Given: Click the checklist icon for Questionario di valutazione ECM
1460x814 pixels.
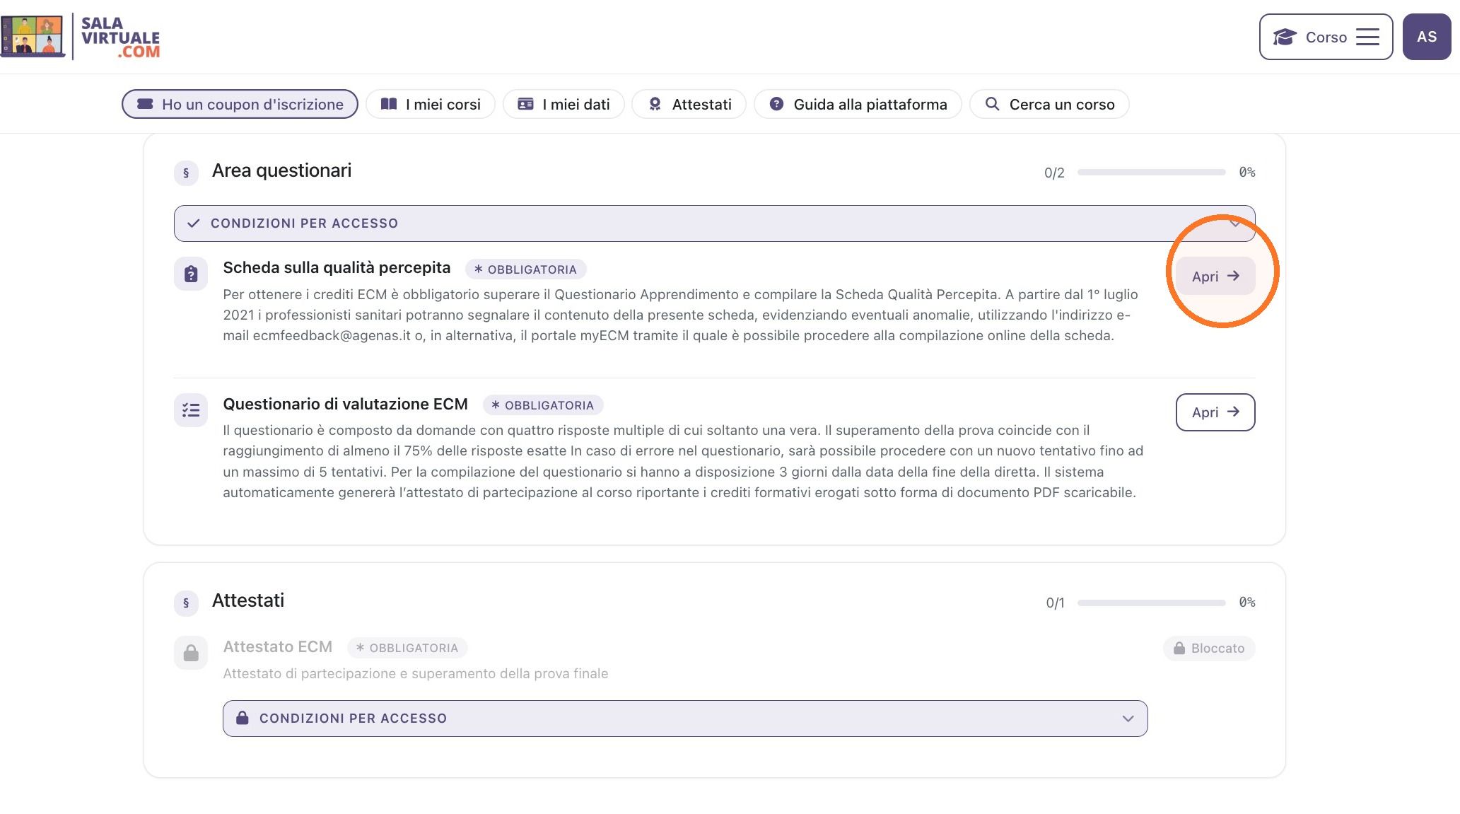Looking at the screenshot, I should (191, 410).
